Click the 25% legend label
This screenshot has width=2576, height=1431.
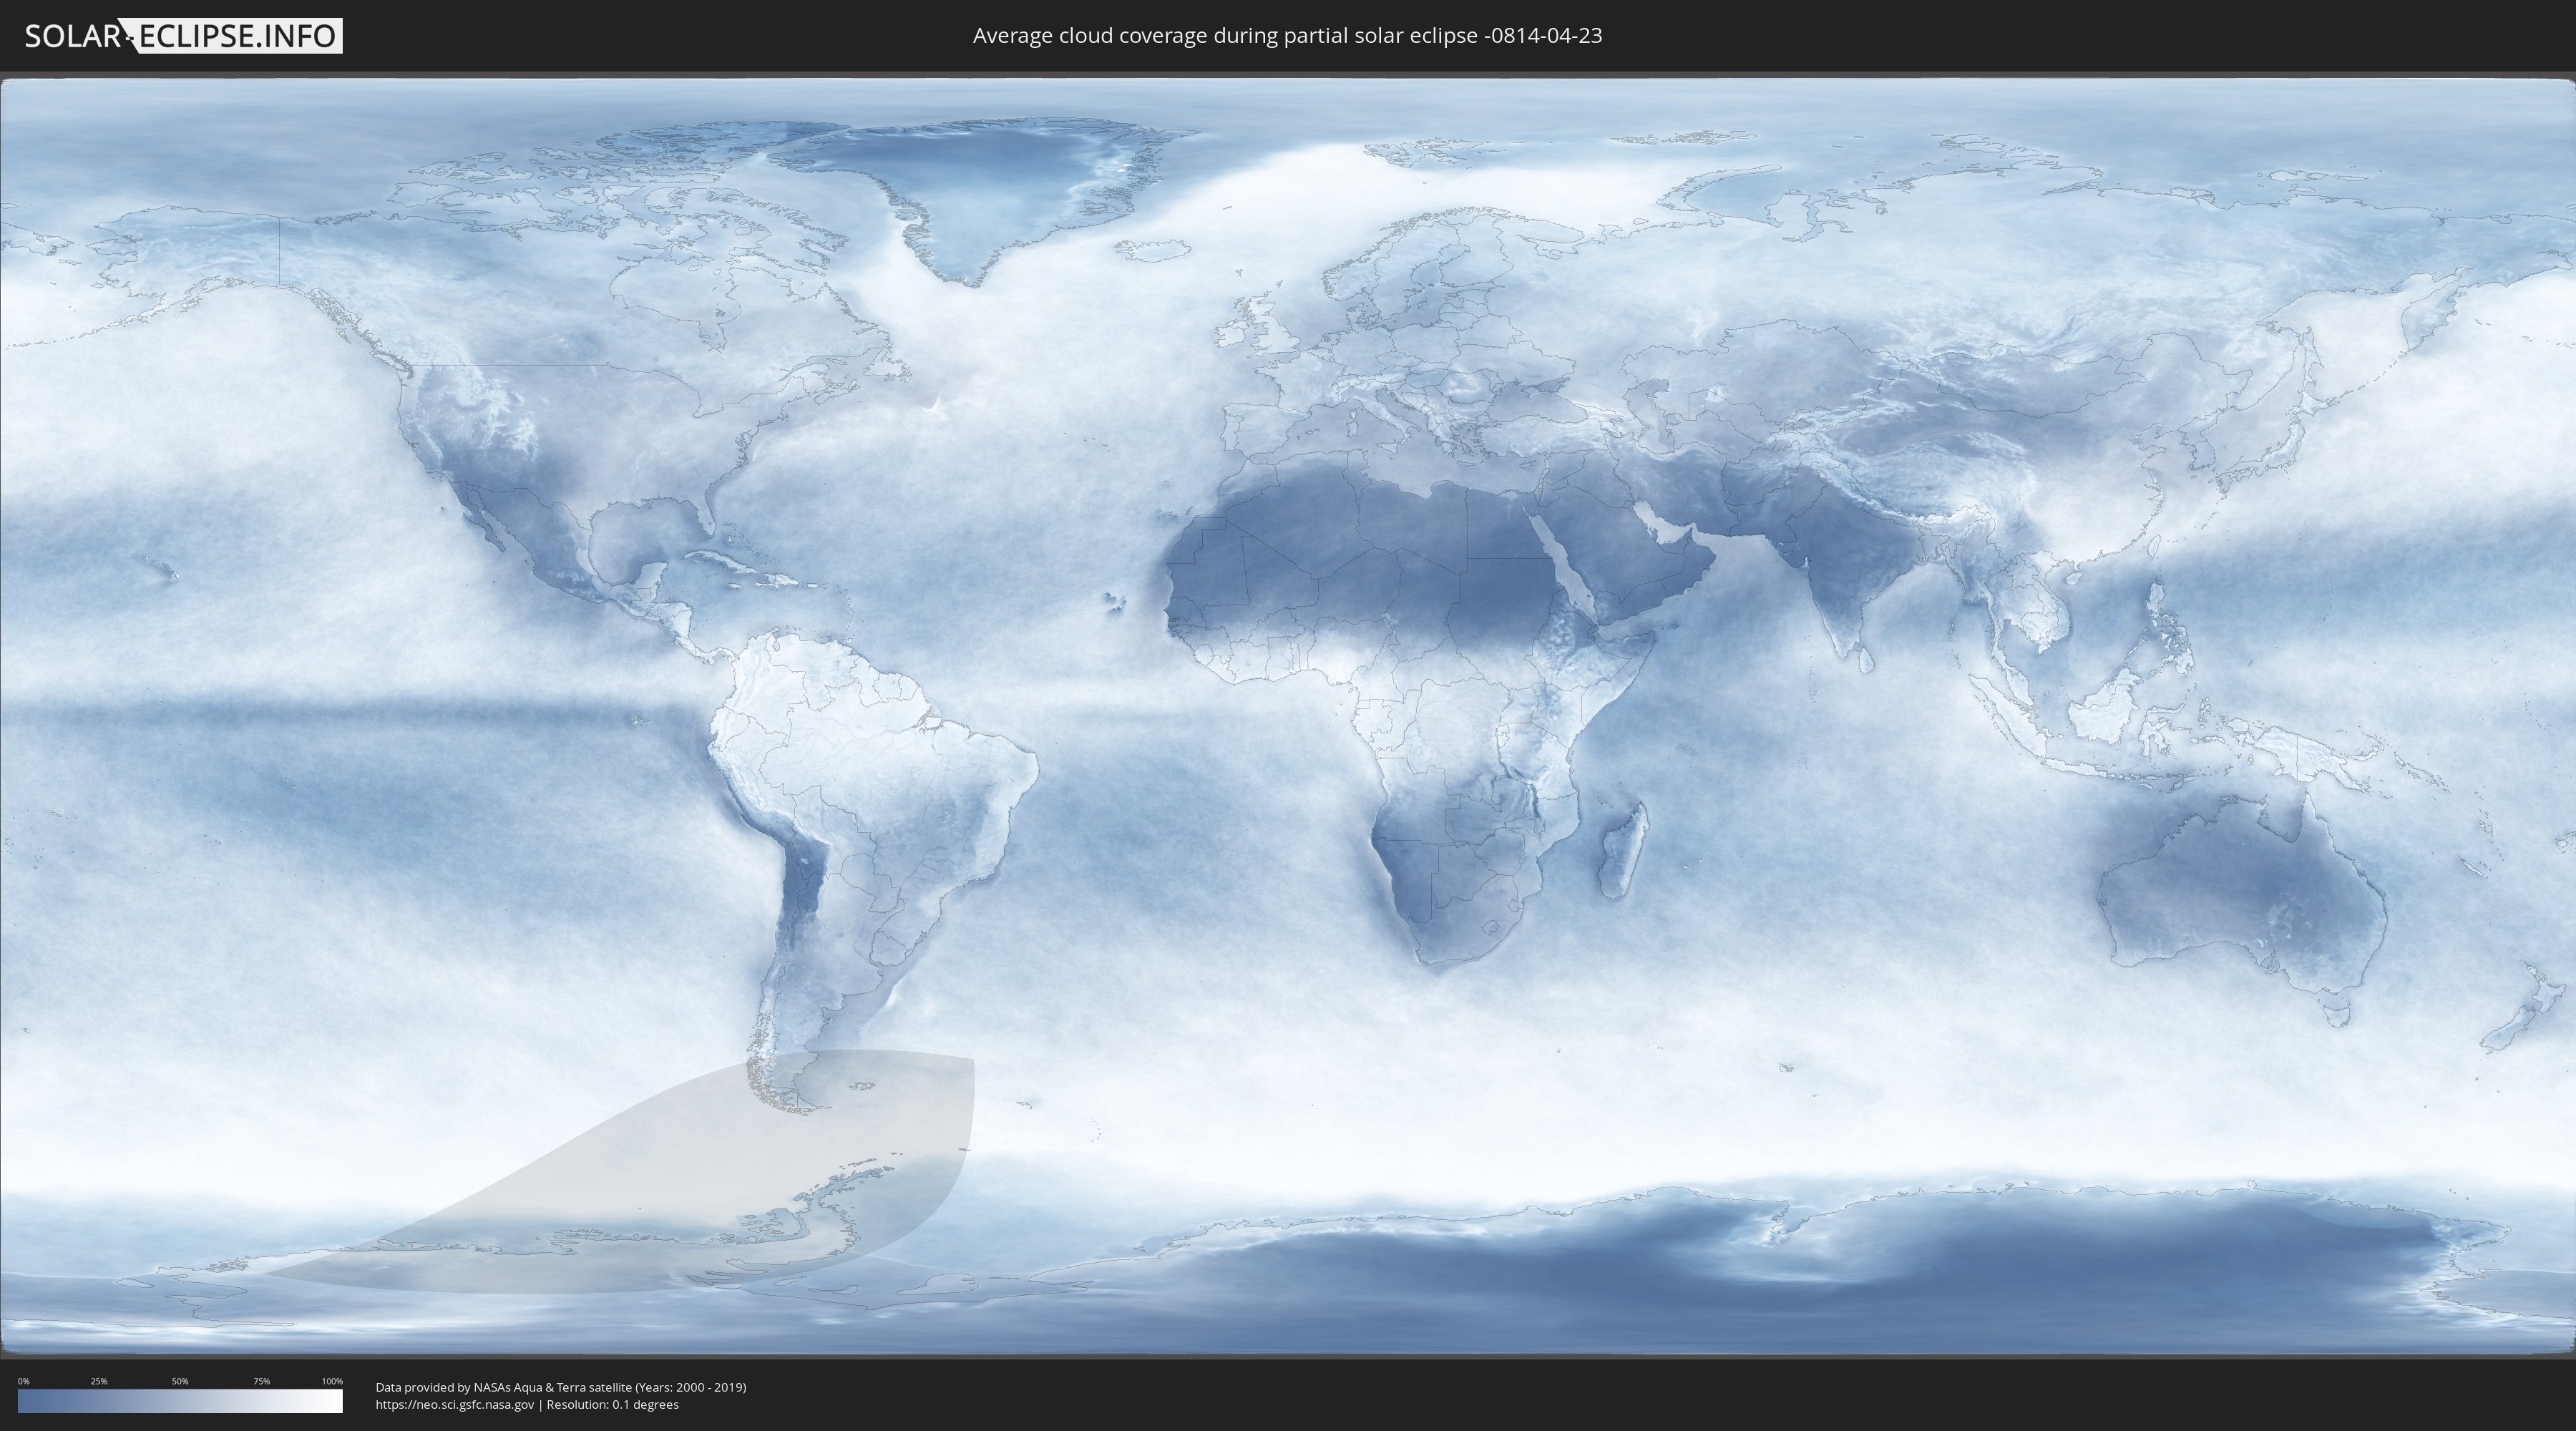(x=99, y=1381)
